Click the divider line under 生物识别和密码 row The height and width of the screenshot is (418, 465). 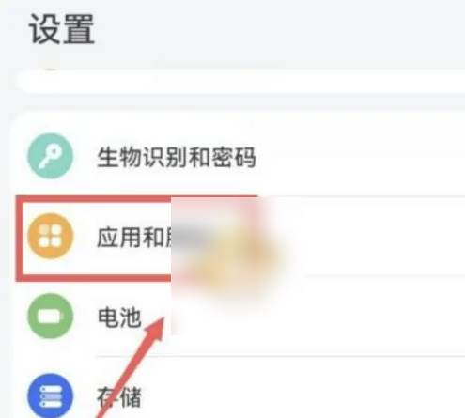tap(362, 196)
